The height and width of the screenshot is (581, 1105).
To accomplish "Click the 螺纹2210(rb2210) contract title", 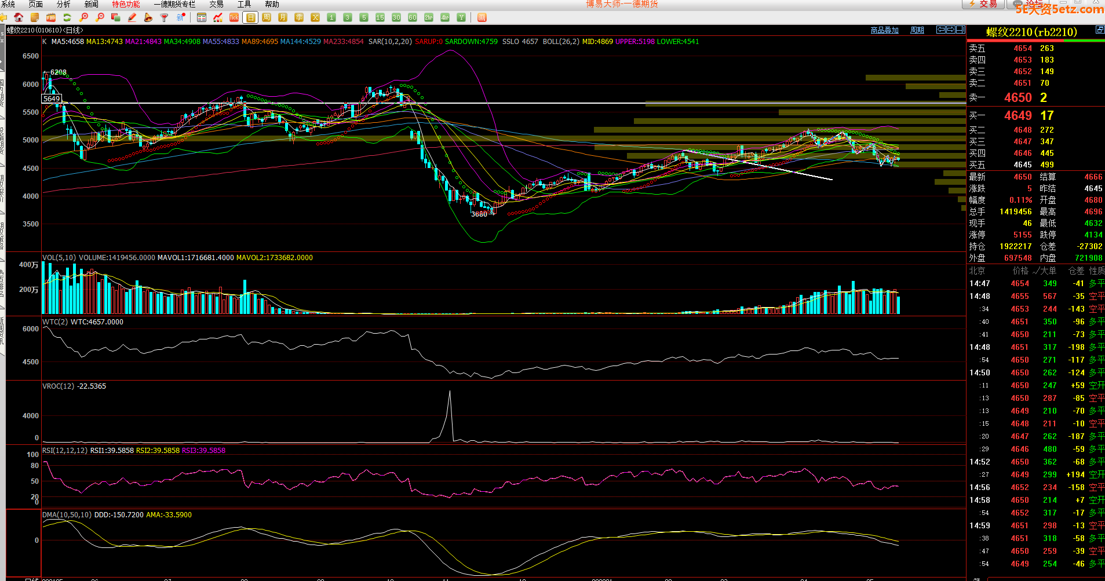I will tap(1031, 32).
